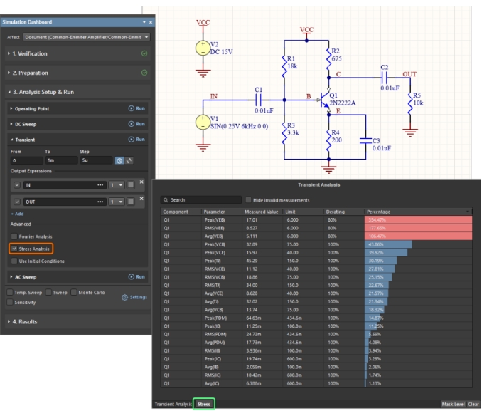
Task: Select voltage source V1 in schematic
Action: click(203, 123)
